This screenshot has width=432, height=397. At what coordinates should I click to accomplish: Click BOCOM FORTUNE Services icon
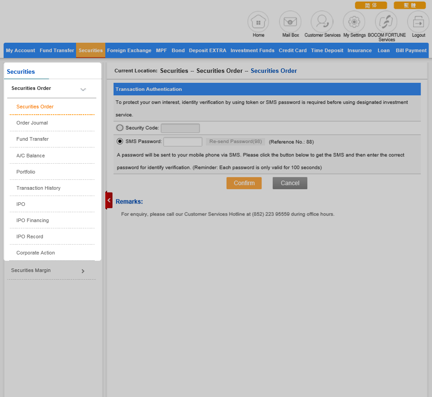pyautogui.click(x=387, y=22)
